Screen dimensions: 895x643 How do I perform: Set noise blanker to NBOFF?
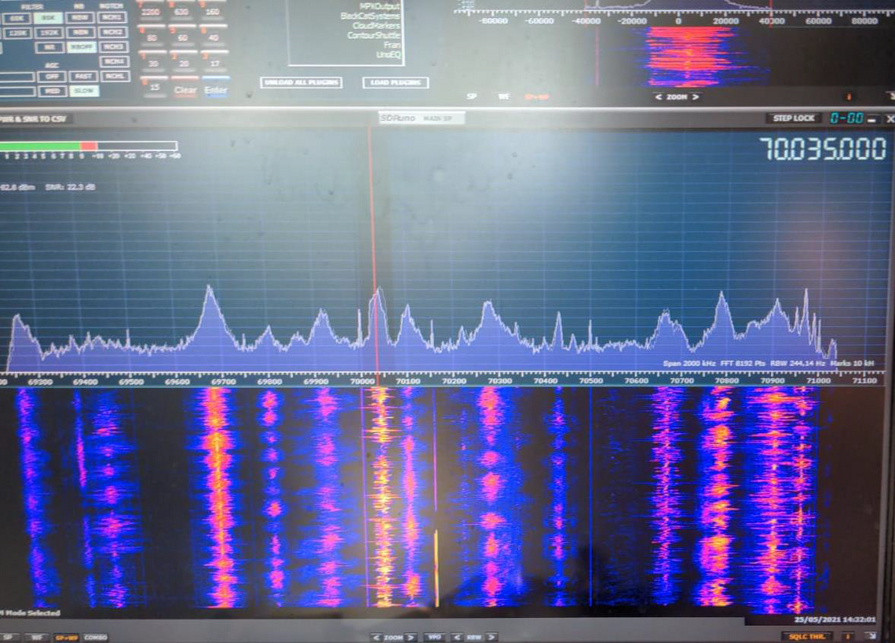(x=82, y=47)
